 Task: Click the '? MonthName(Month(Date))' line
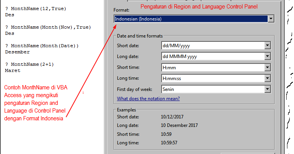point(42,46)
